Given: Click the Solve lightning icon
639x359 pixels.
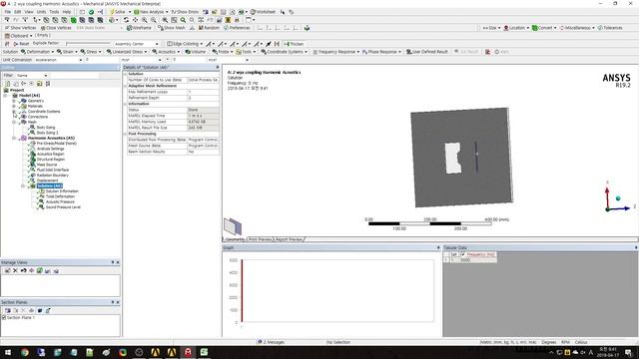Looking at the screenshot, I should point(112,12).
